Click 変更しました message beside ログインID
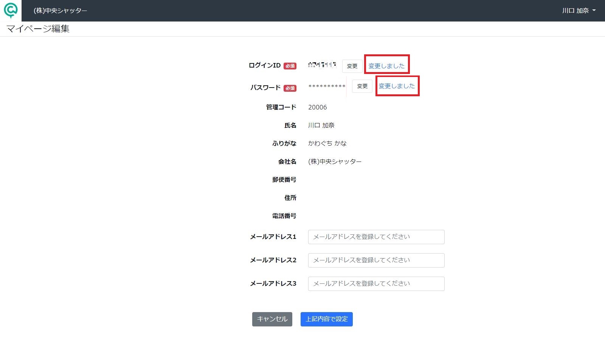Viewport: 605px width, 337px height. click(386, 66)
